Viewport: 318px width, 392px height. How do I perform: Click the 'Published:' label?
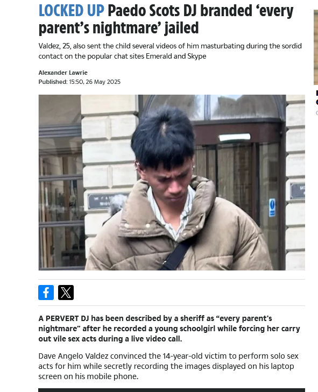coord(53,82)
